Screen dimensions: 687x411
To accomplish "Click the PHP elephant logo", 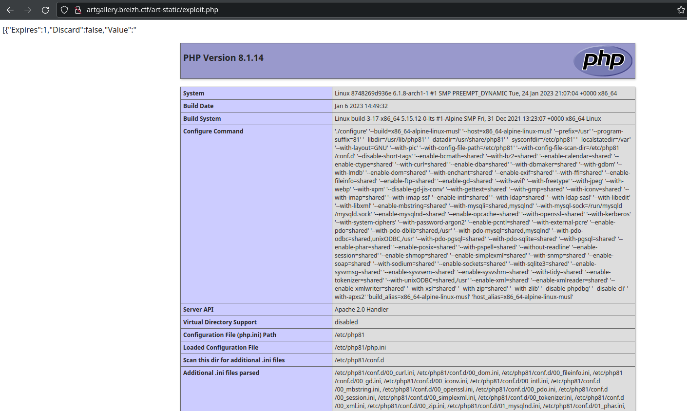I will 603,61.
